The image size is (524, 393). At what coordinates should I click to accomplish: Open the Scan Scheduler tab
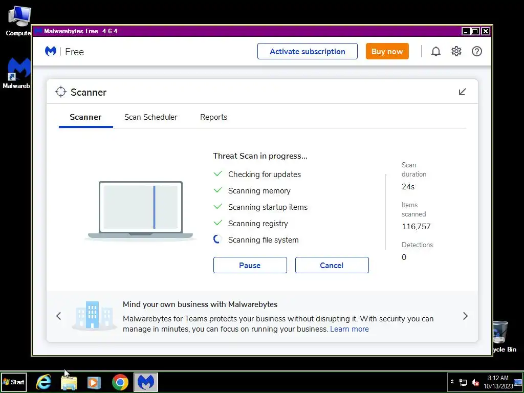tap(151, 117)
